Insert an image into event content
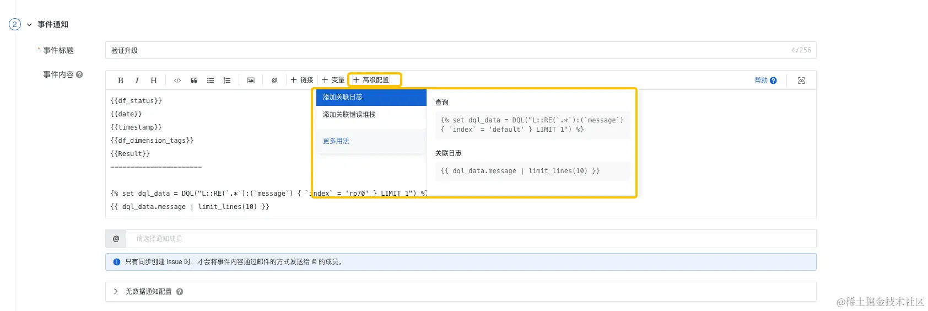This screenshot has width=928, height=311. click(251, 81)
